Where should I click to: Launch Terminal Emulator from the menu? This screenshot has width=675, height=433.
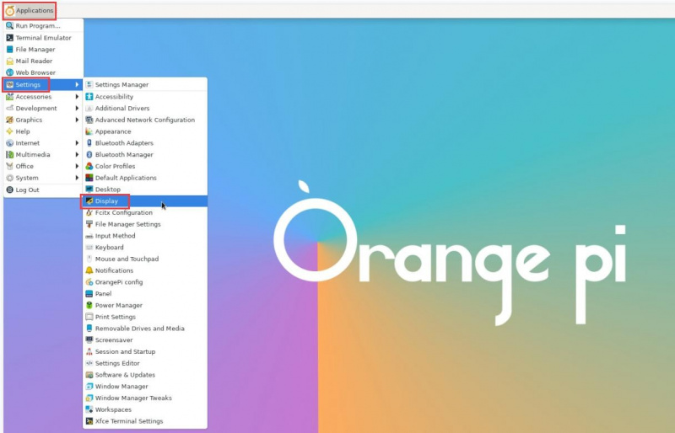44,38
